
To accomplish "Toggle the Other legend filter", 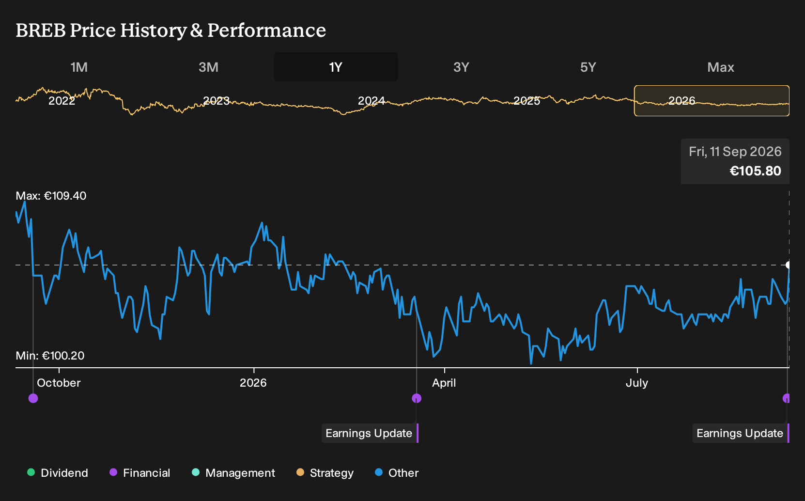I will click(397, 473).
